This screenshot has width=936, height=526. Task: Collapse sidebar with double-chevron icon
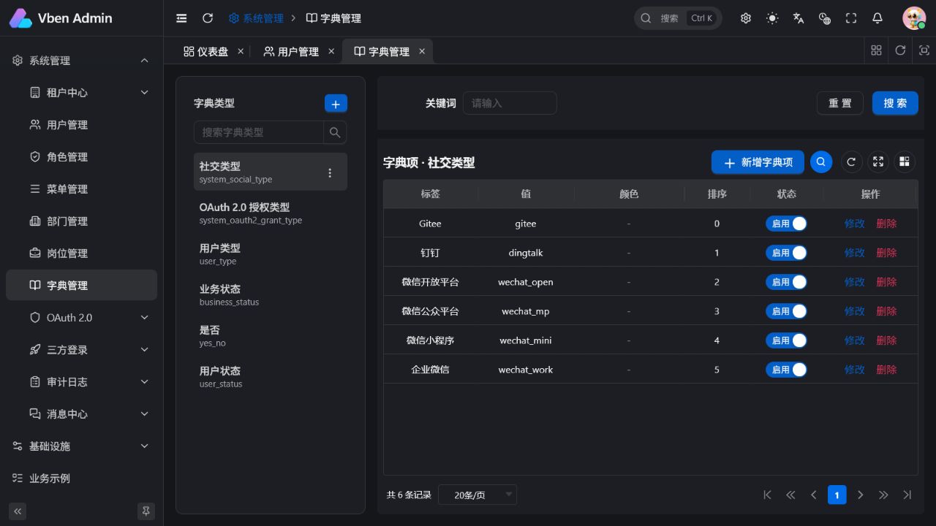18,511
